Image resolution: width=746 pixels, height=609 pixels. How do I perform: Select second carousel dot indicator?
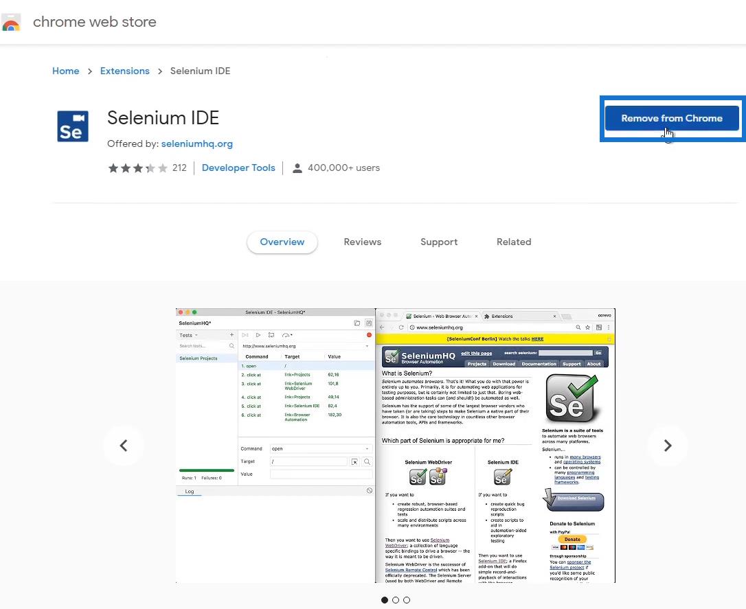396,600
